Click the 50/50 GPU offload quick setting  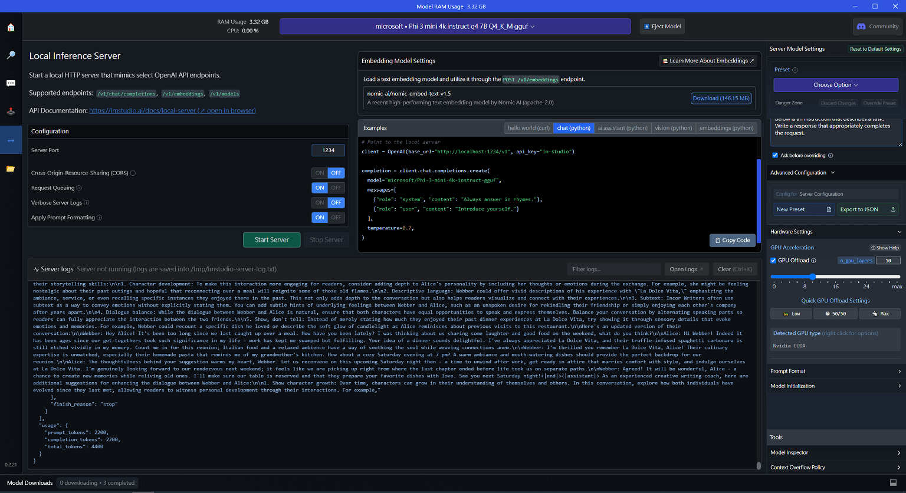(x=835, y=313)
